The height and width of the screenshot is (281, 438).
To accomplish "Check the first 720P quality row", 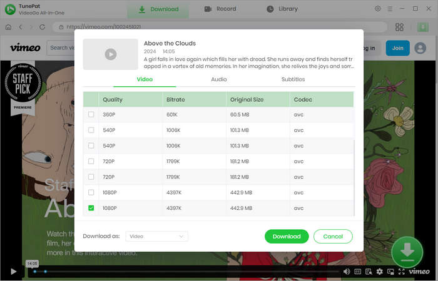I will [91, 161].
